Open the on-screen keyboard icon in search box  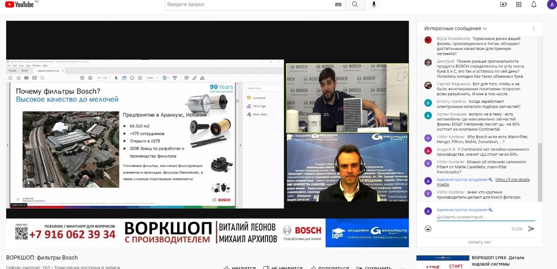338,4
